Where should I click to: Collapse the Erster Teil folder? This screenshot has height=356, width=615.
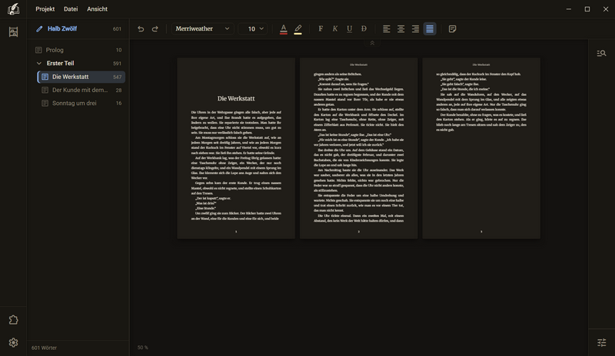coord(39,63)
